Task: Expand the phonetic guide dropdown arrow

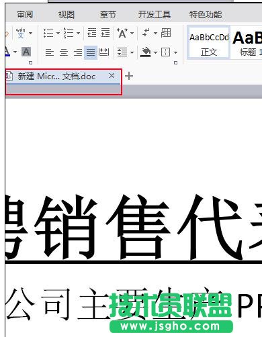Action: point(30,33)
